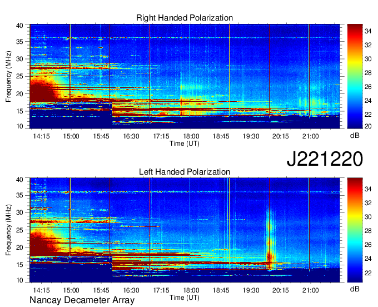Click the '20' value on the upper colorbar
The height and width of the screenshot is (307, 378).
point(368,126)
